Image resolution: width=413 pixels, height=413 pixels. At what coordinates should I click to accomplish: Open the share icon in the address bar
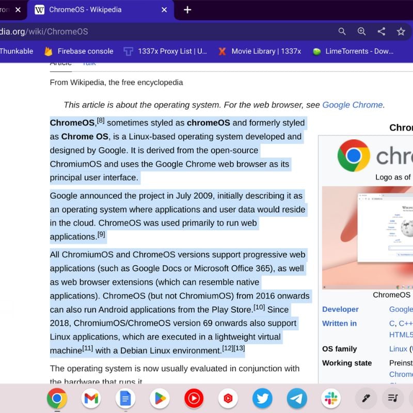pos(382,31)
